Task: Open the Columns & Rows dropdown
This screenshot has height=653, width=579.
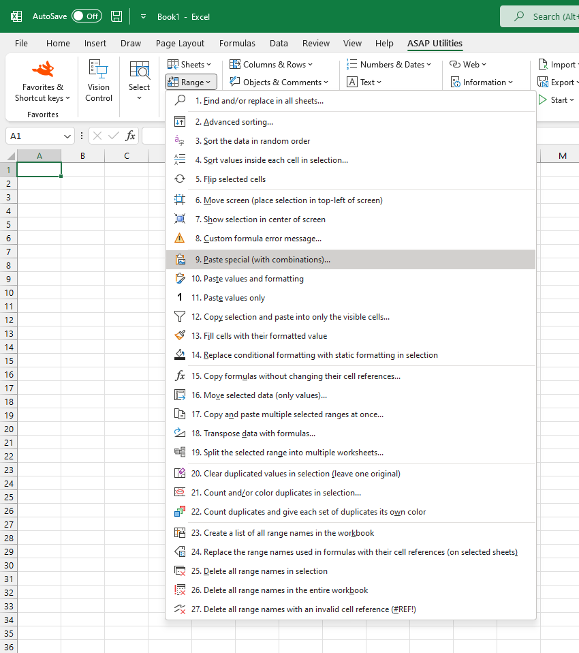Action: (271, 65)
